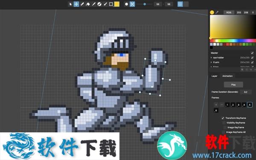Toggle Master layer visibility checkbox

pos(253,53)
